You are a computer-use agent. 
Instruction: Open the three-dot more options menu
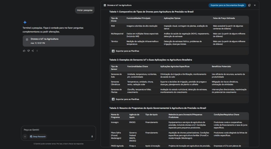click(x=37, y=51)
